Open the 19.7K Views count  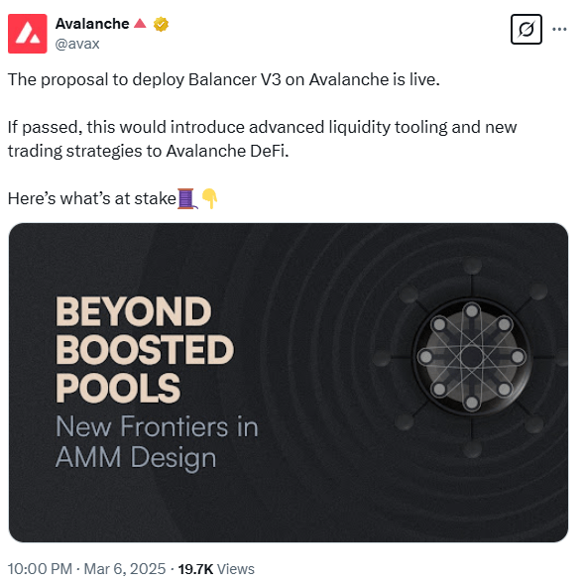[x=216, y=569]
